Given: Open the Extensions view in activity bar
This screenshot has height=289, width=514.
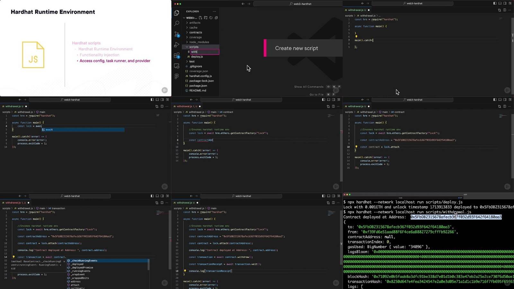Looking at the screenshot, I should click(x=177, y=55).
